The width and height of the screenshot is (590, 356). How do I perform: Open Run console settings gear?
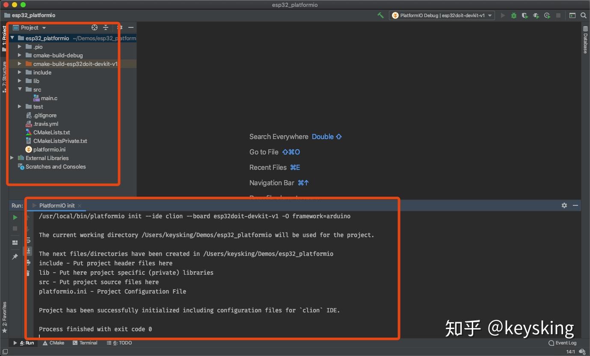pyautogui.click(x=564, y=205)
